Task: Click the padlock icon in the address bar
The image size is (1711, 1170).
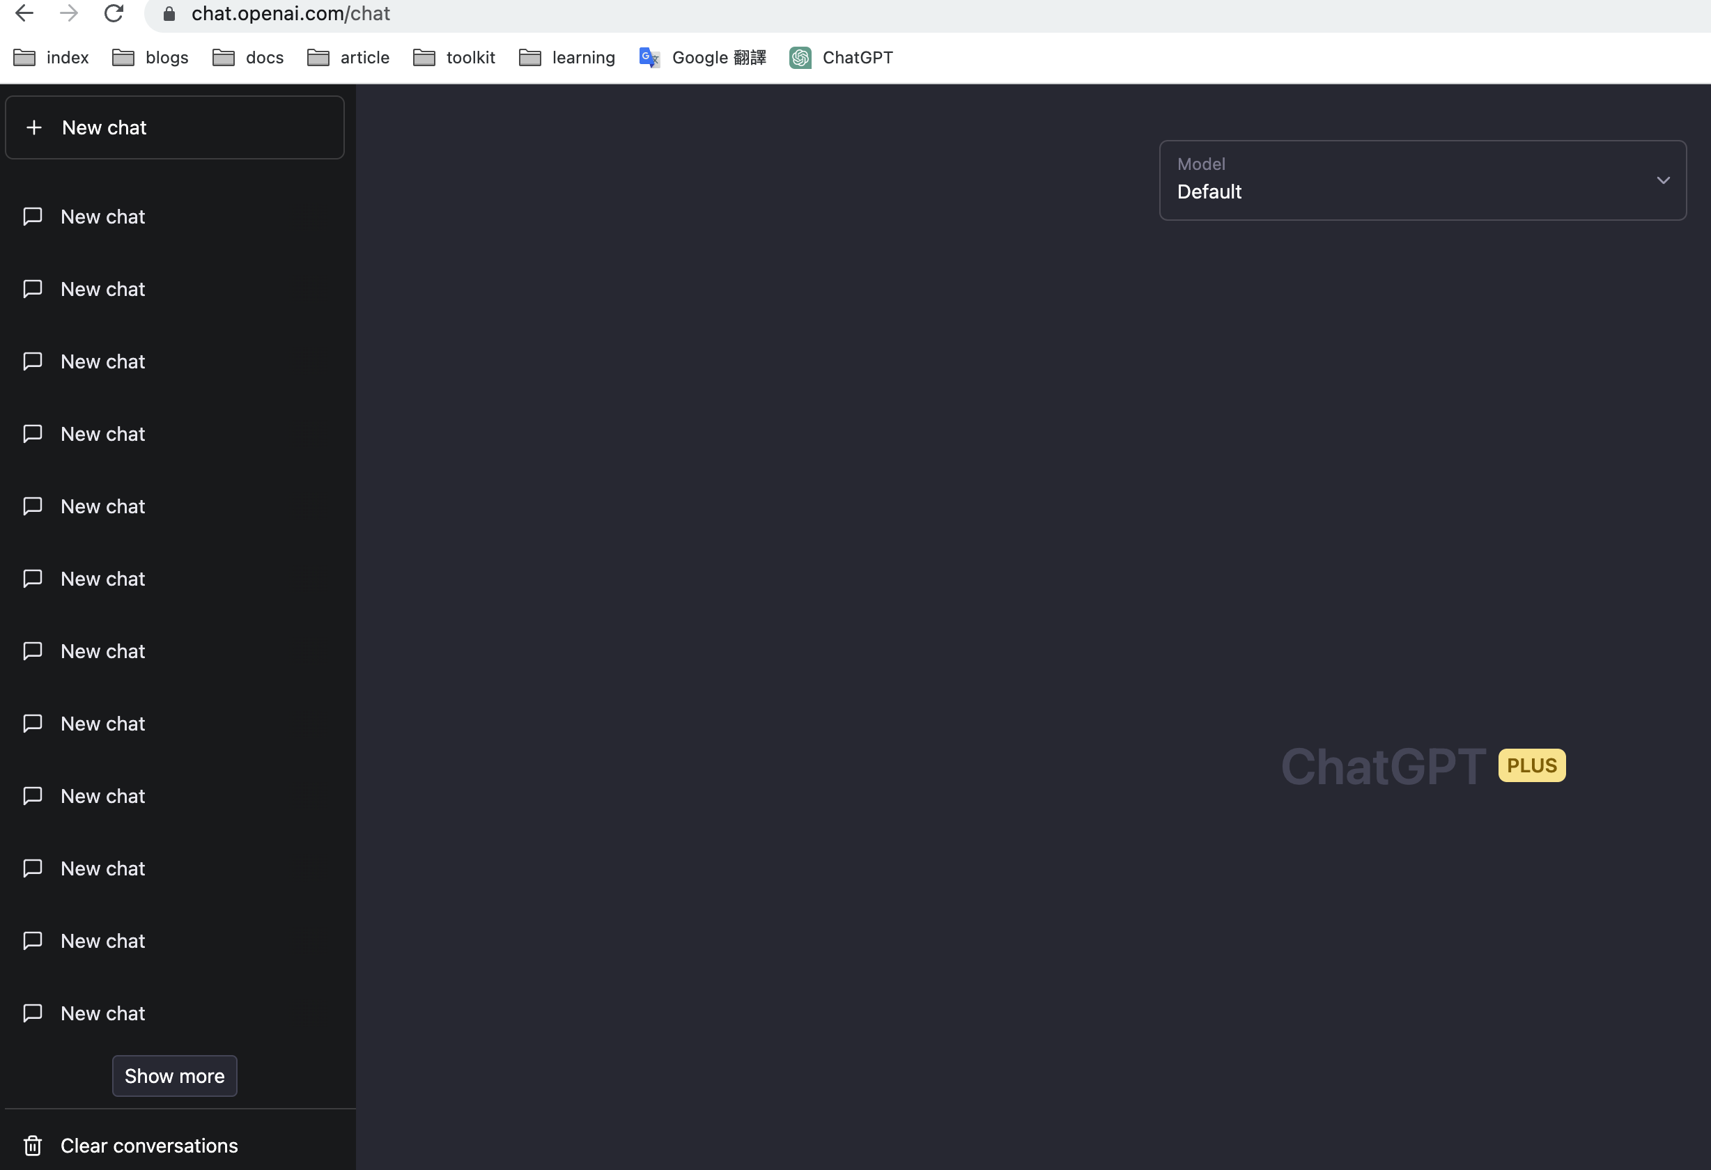Action: [x=169, y=14]
